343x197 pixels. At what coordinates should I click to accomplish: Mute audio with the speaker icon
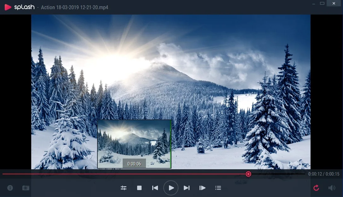332,188
